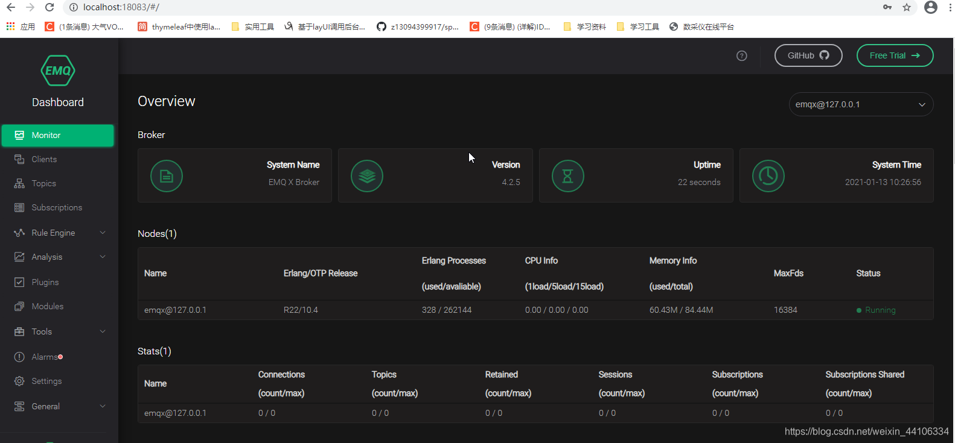Click the Version layers icon
The width and height of the screenshot is (955, 443).
click(367, 176)
